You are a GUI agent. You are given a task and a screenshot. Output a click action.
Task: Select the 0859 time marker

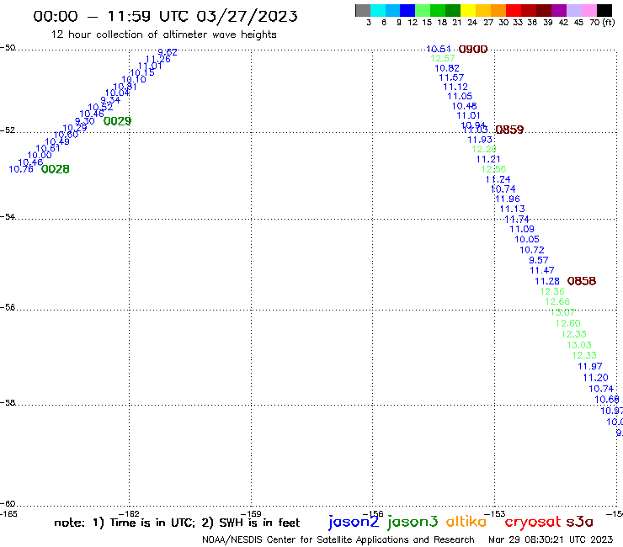click(x=509, y=130)
